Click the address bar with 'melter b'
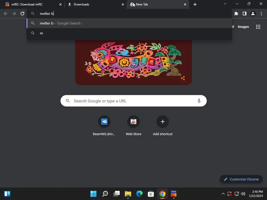 129,14
